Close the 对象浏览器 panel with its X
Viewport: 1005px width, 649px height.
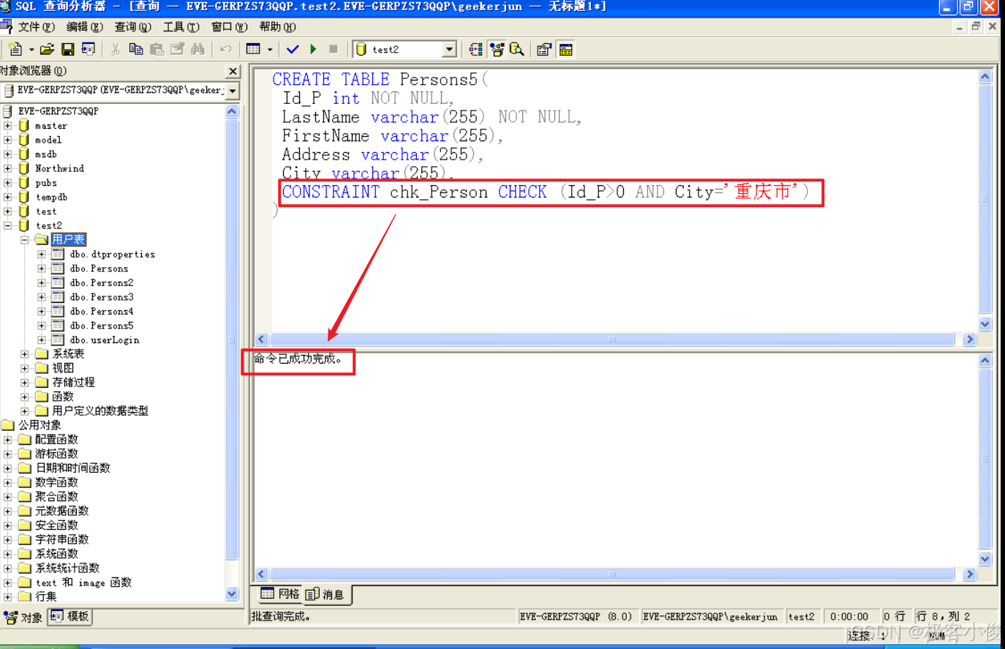(x=233, y=71)
